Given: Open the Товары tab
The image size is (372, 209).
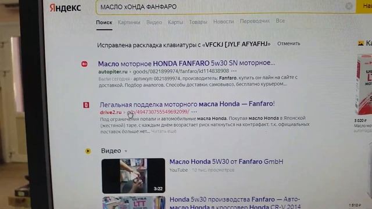Looking at the screenshot, I should click(198, 22).
